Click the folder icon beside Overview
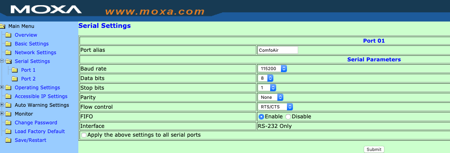Image resolution: width=450 pixels, height=153 pixels. [8, 35]
